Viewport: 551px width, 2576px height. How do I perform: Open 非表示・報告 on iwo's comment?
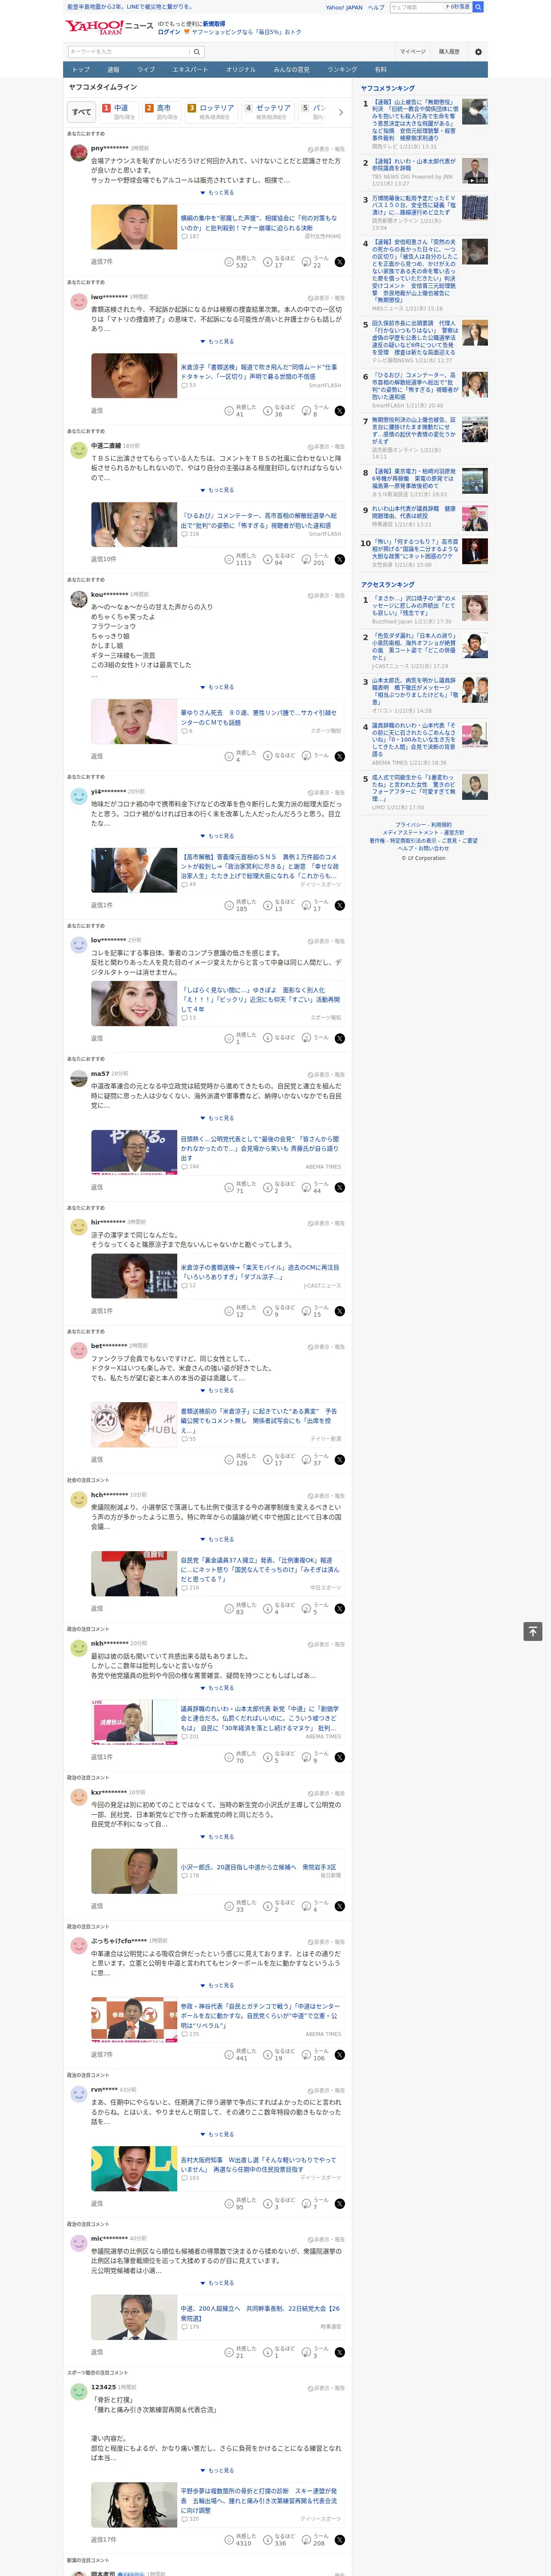pos(326,298)
